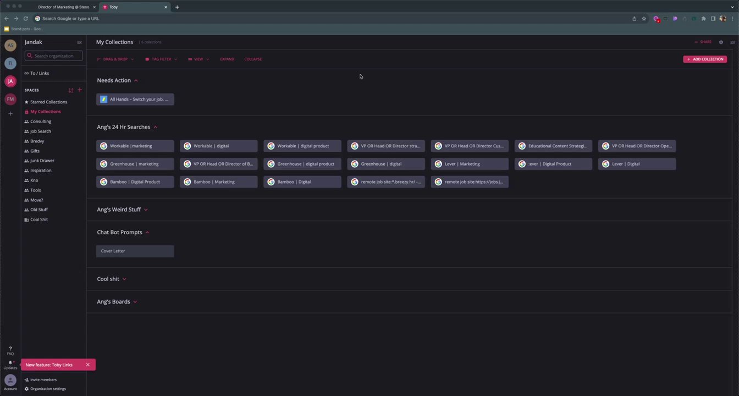Open the Chrome tab search chevron

click(732, 7)
